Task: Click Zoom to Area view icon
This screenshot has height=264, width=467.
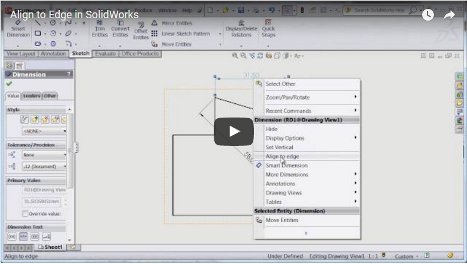Action: [243, 56]
